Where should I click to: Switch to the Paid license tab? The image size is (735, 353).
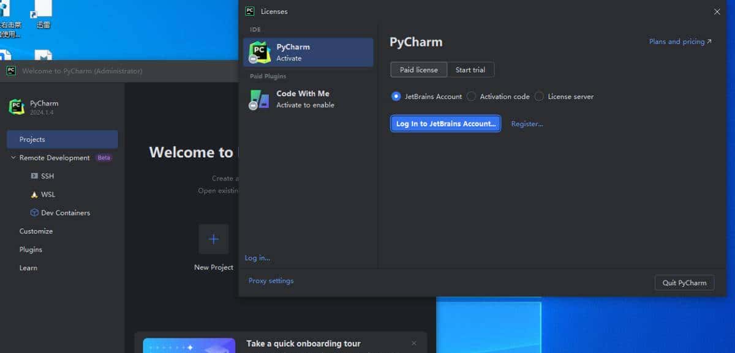point(418,69)
